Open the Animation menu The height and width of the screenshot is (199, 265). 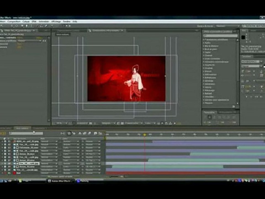[x=44, y=22]
